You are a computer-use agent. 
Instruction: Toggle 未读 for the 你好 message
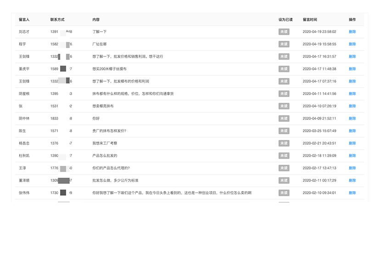283,118
